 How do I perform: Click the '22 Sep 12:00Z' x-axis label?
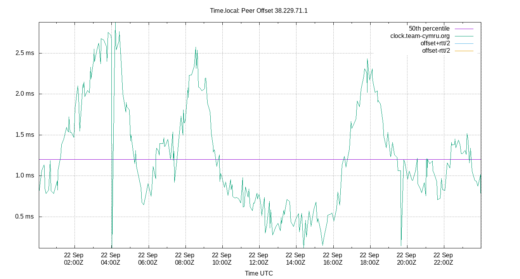(x=258, y=259)
